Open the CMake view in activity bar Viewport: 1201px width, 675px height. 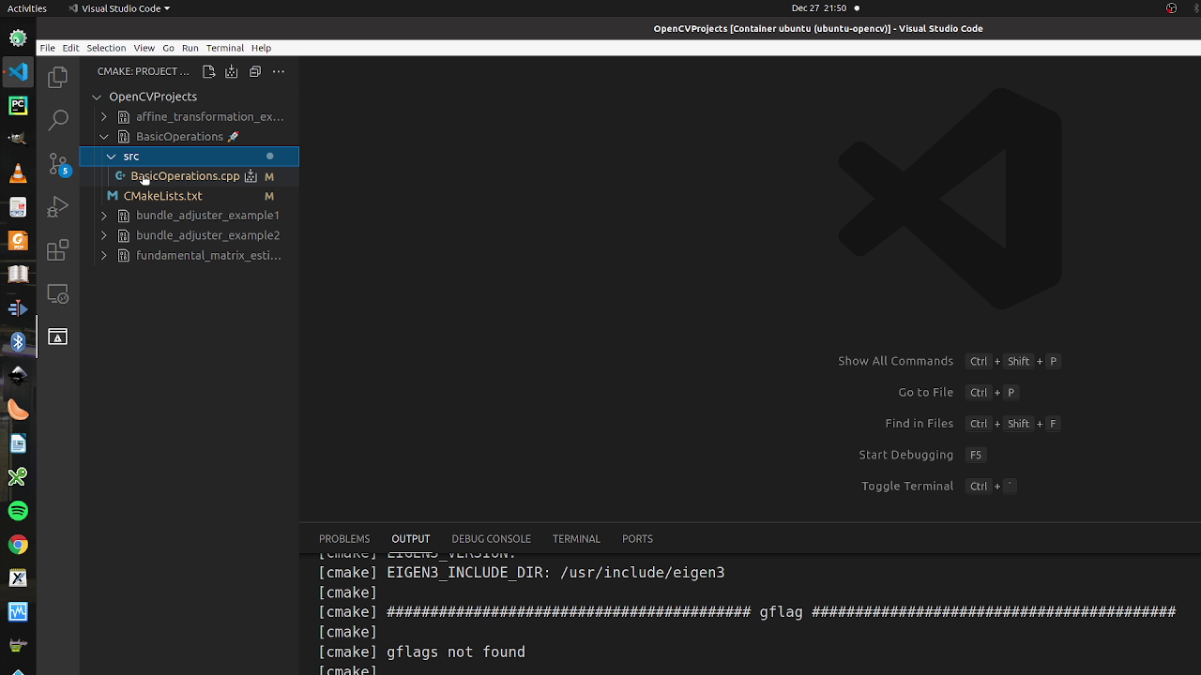[x=58, y=337]
